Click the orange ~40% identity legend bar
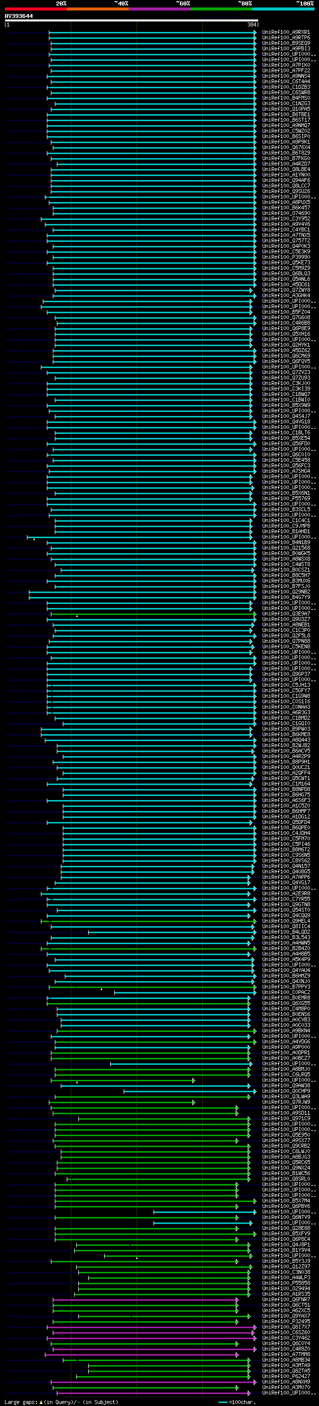 98,9
